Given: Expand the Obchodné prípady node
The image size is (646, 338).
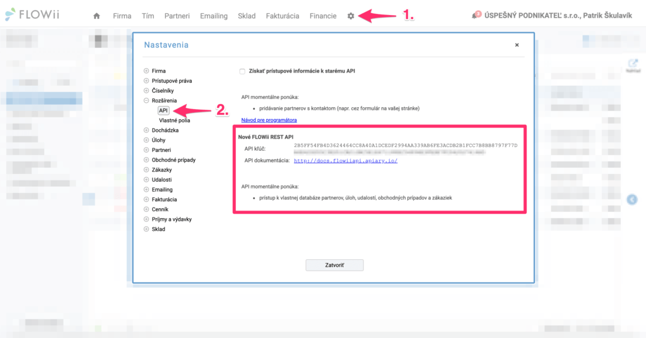Looking at the screenshot, I should [146, 160].
